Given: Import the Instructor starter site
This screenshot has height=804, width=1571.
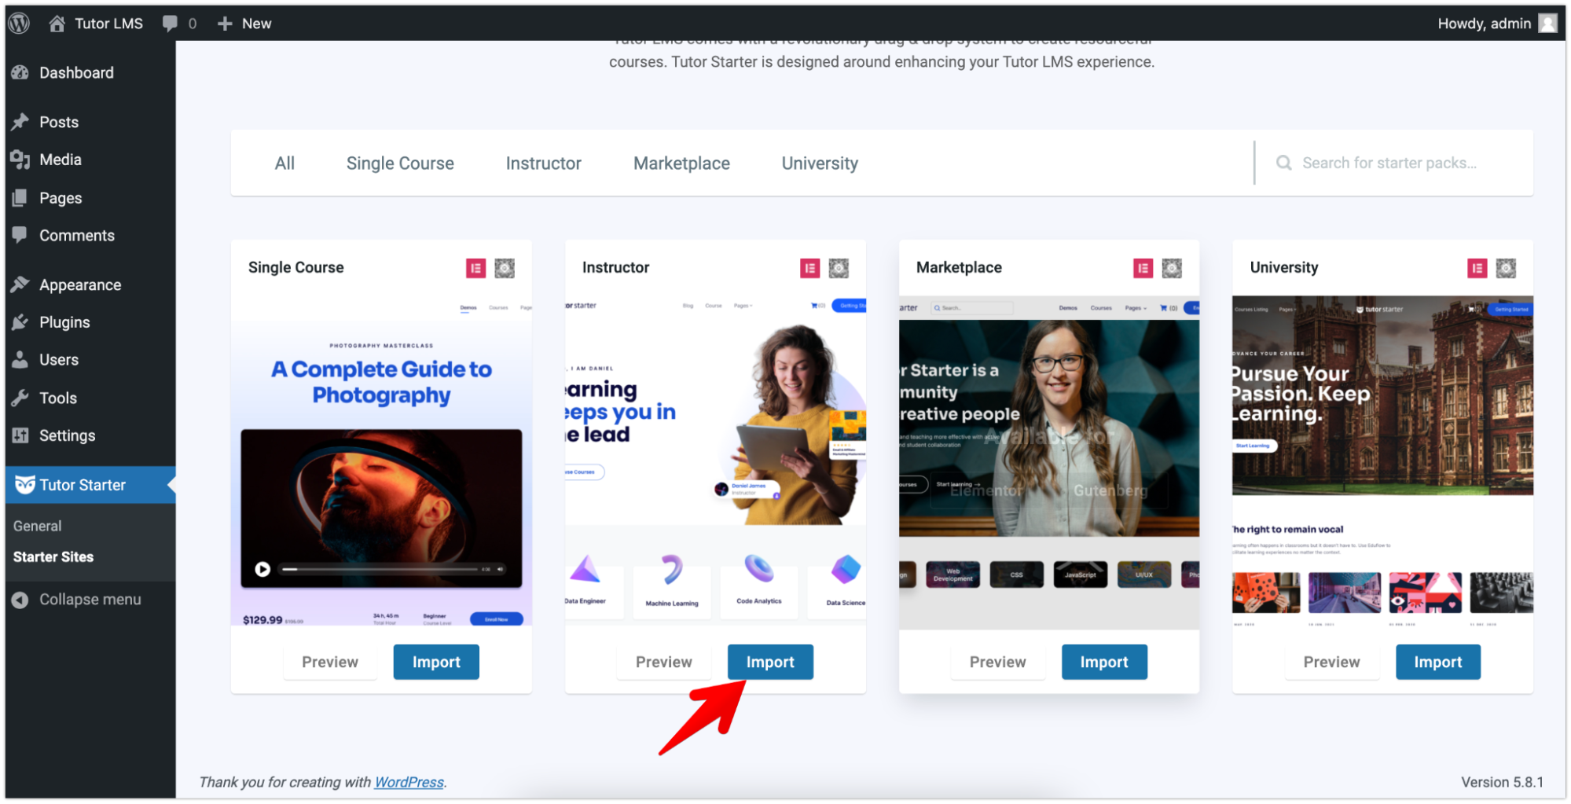Looking at the screenshot, I should click(x=770, y=662).
